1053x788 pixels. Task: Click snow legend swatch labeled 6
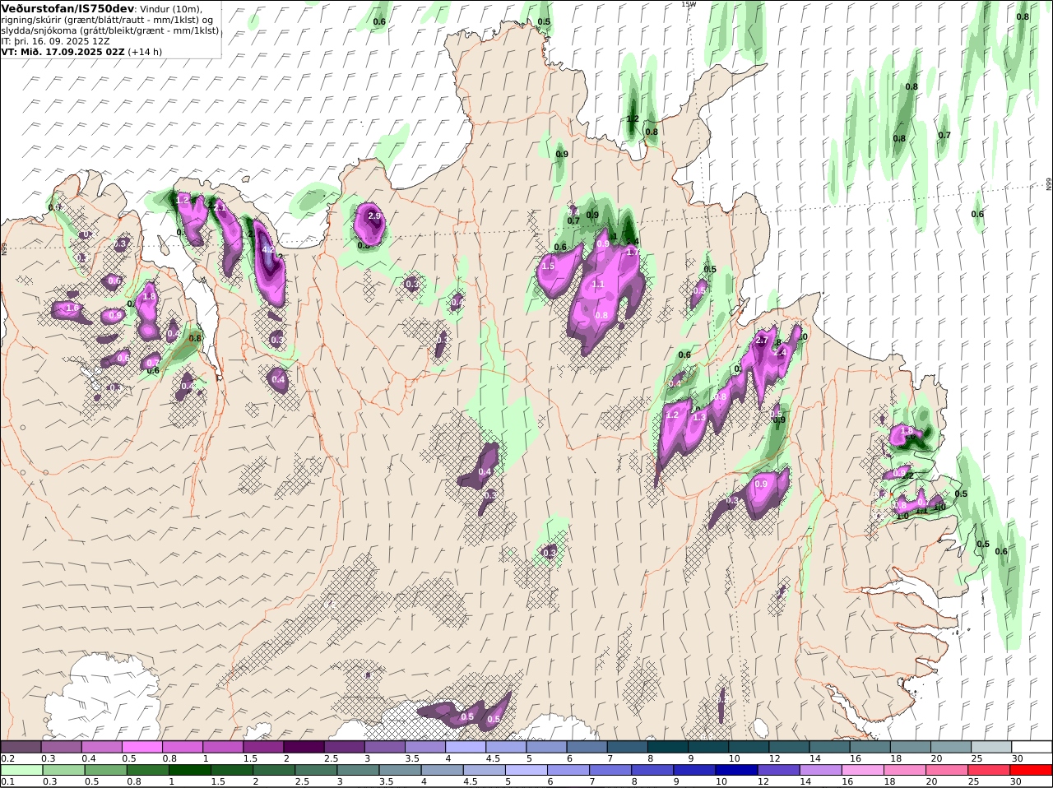(x=587, y=746)
